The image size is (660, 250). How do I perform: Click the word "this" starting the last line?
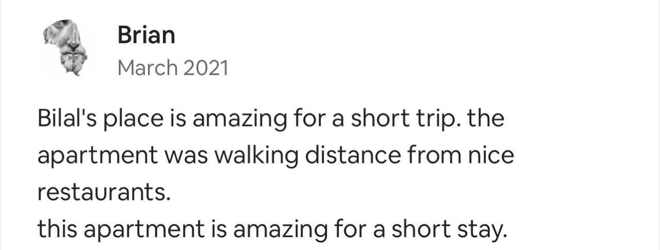click(57, 230)
